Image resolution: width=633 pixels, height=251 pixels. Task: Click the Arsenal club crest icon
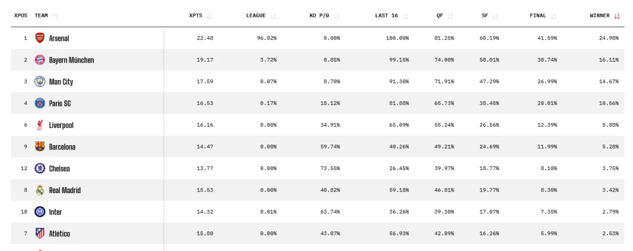(40, 38)
